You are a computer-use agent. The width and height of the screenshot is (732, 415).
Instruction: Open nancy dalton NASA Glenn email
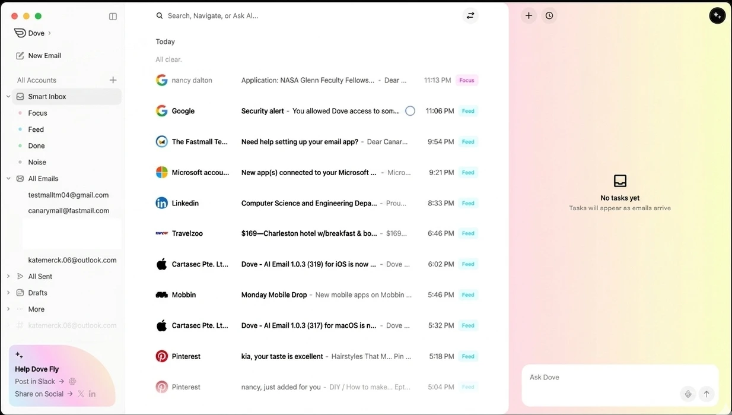pyautogui.click(x=317, y=80)
